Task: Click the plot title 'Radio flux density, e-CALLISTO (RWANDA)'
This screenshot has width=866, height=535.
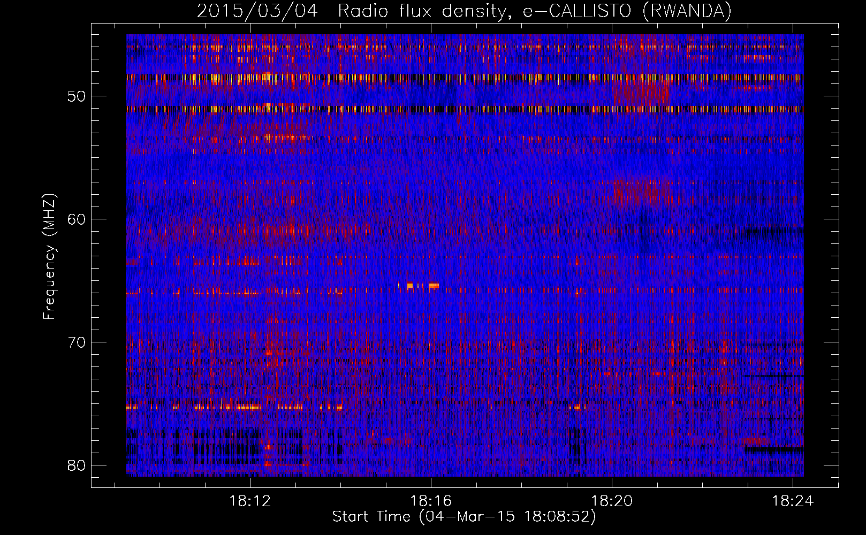Action: click(x=535, y=11)
